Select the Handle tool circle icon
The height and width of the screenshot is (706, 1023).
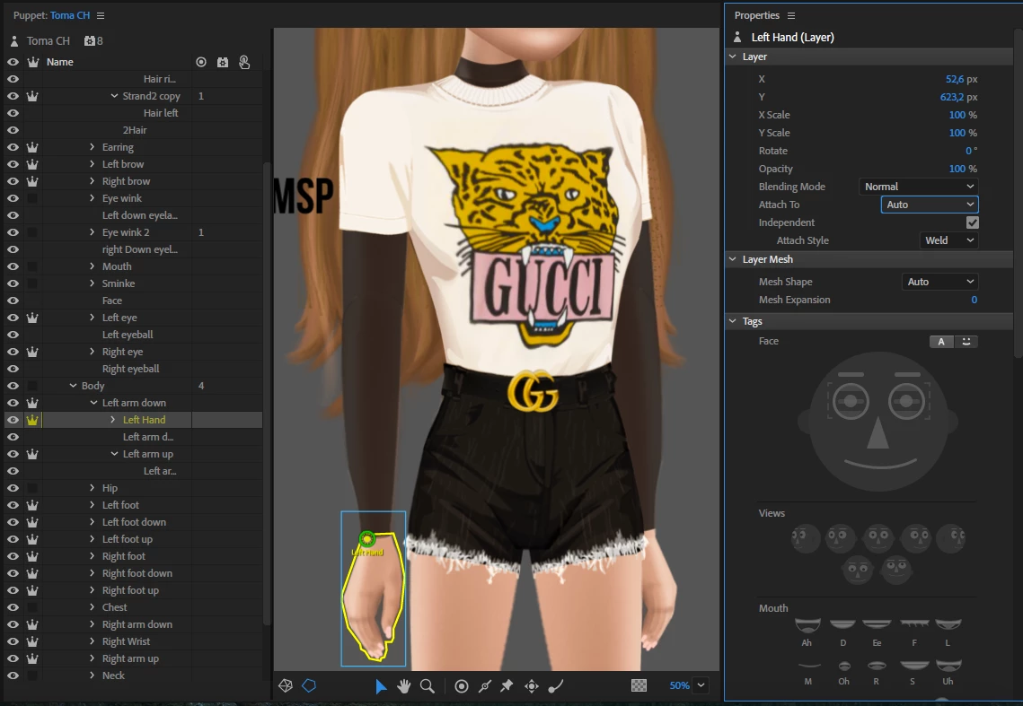[x=462, y=685]
